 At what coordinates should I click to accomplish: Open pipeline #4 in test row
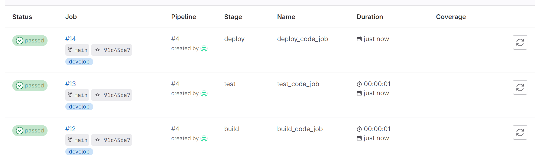click(x=175, y=84)
